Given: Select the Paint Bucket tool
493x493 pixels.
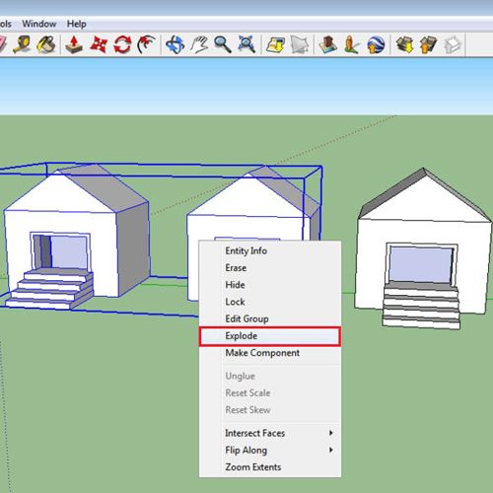Looking at the screenshot, I should (46, 44).
